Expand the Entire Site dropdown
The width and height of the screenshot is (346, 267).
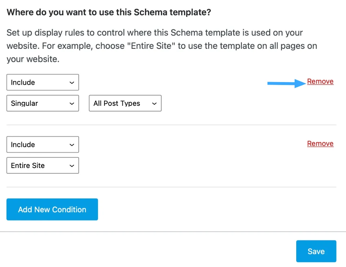click(43, 166)
